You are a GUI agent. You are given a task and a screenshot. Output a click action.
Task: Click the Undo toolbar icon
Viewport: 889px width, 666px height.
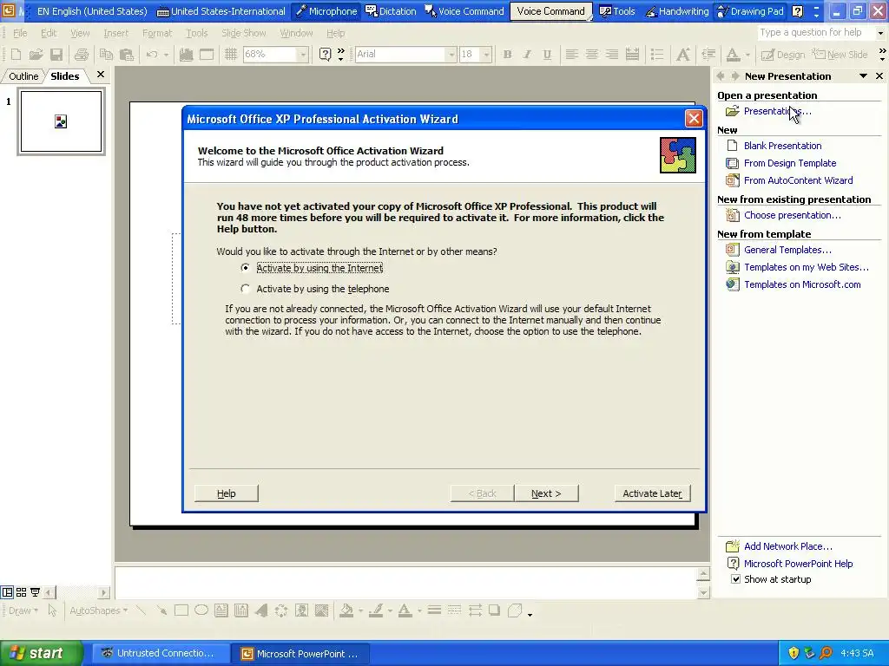pyautogui.click(x=151, y=55)
